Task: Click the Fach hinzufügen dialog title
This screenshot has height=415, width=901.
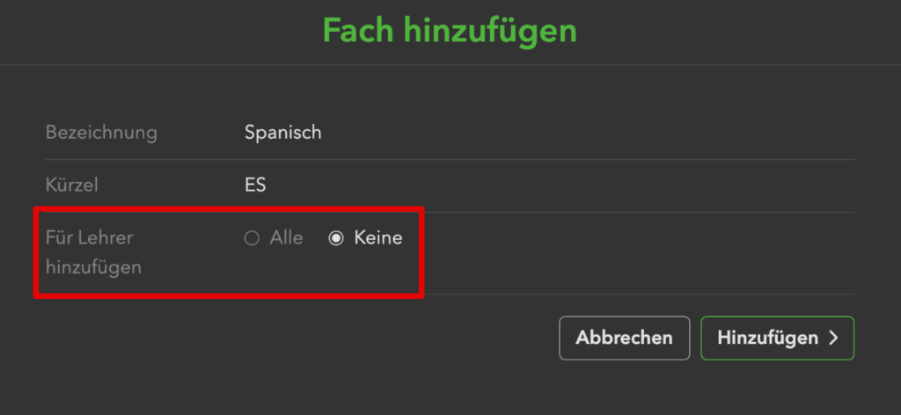Action: tap(450, 31)
